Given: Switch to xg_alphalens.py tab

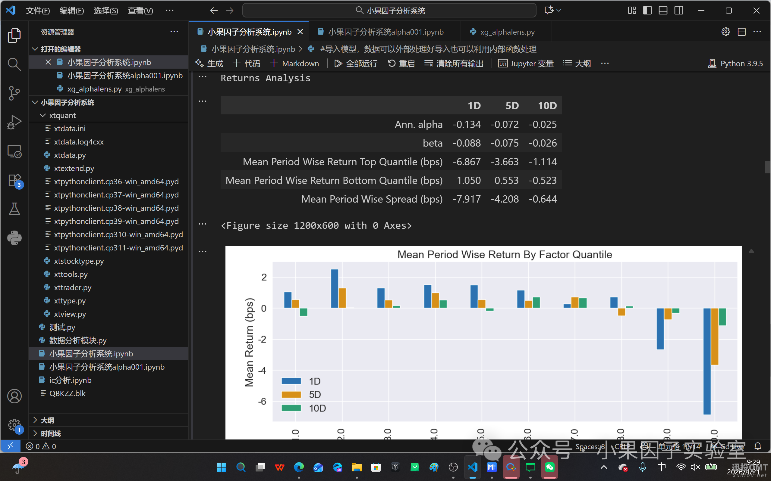Looking at the screenshot, I should [x=507, y=32].
